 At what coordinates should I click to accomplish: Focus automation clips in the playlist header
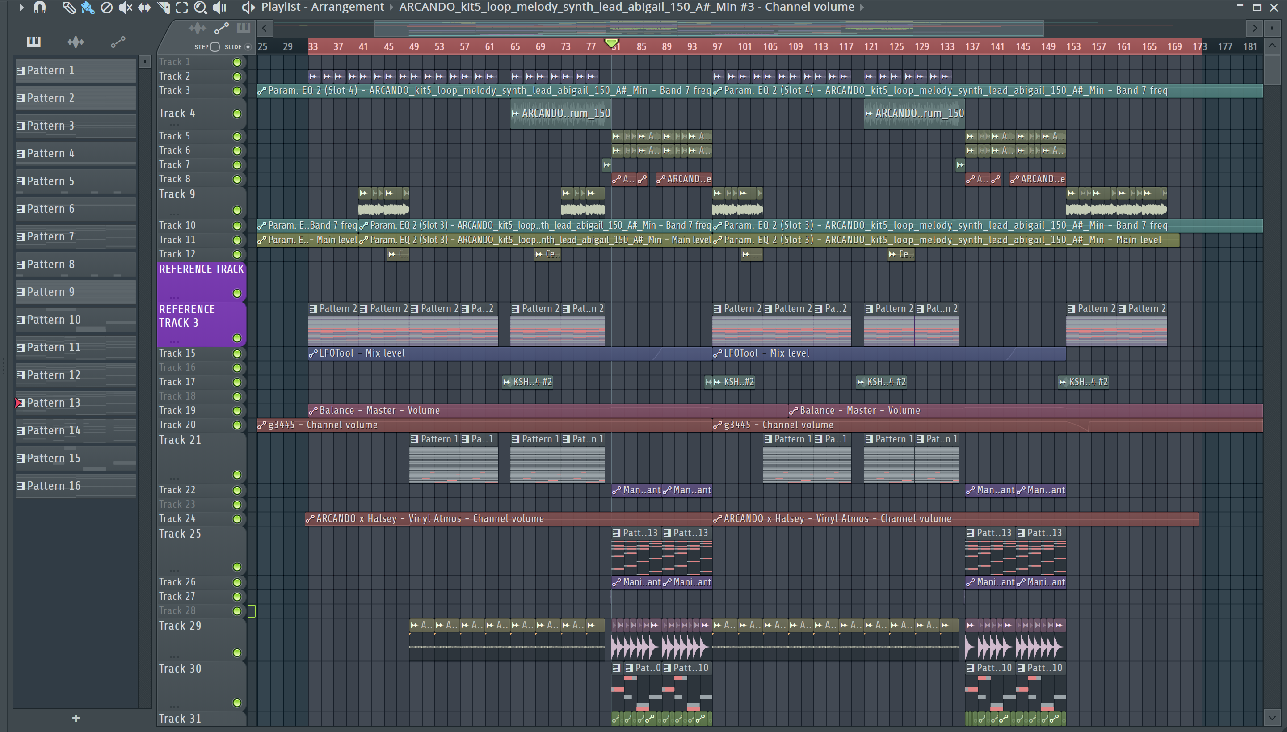[222, 28]
